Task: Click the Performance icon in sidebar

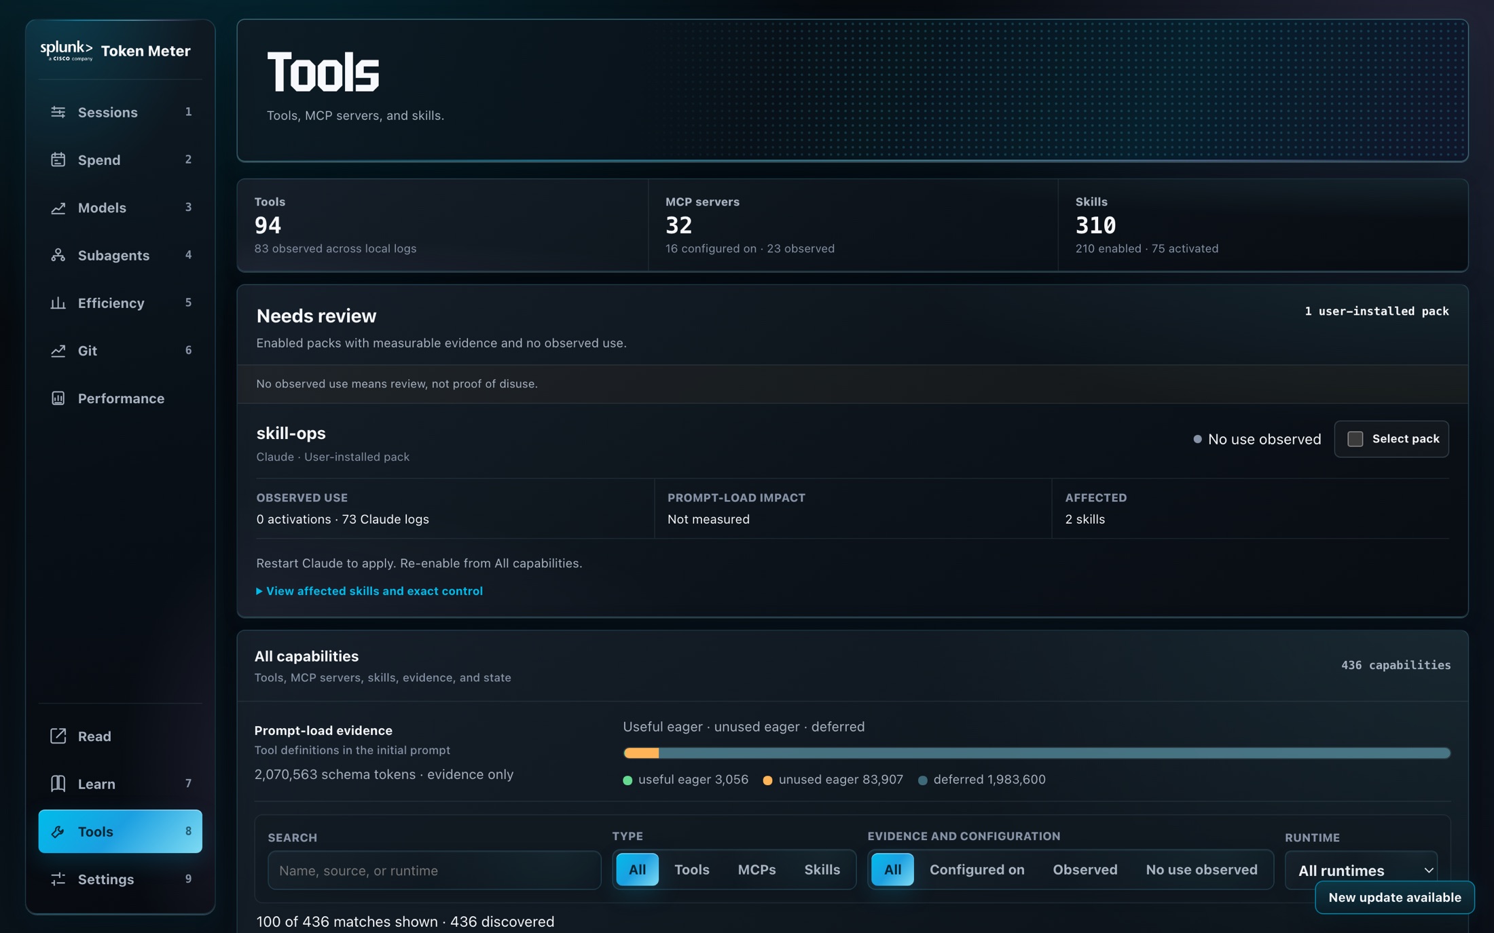Action: tap(58, 398)
